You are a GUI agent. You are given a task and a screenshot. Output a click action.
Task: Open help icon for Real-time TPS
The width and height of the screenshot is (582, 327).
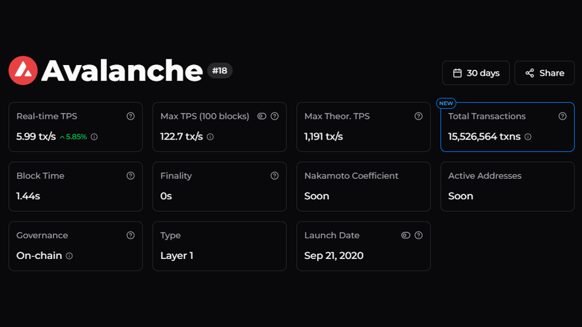click(x=131, y=116)
